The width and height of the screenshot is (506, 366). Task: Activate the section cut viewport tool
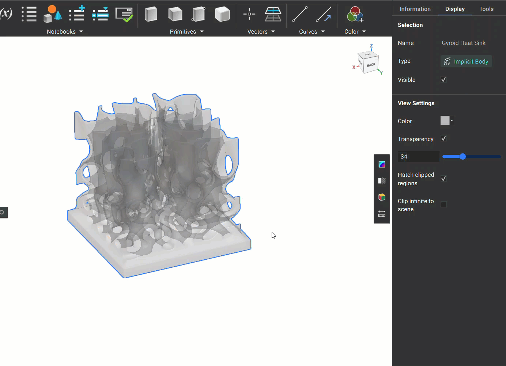(382, 181)
